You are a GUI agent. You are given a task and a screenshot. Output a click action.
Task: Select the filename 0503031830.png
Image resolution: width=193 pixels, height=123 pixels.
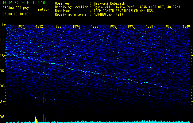coord(16,8)
